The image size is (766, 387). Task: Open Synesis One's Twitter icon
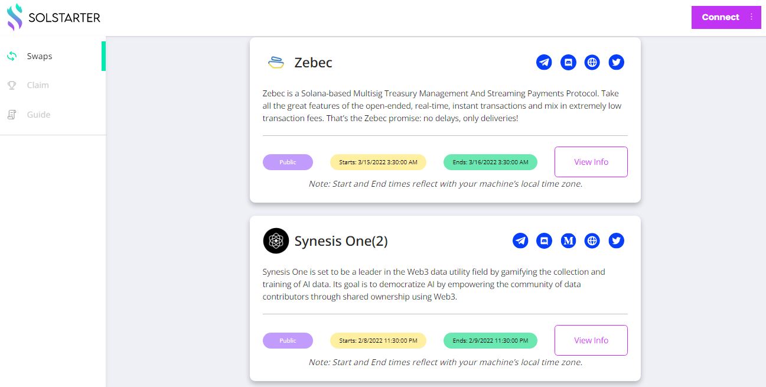click(x=617, y=240)
